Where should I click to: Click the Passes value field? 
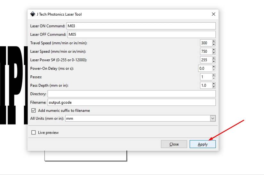(x=206, y=77)
